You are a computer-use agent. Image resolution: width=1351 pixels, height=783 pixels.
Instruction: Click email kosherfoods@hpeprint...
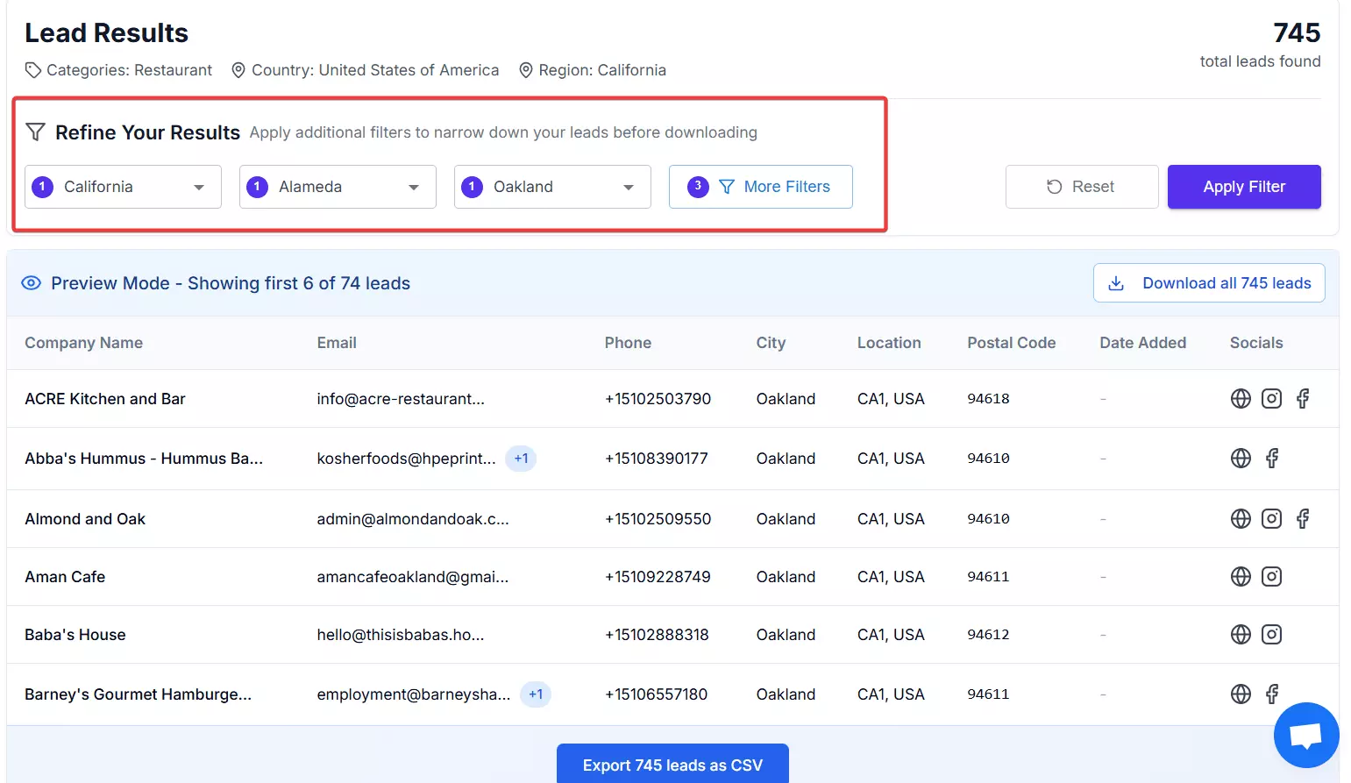(x=406, y=459)
